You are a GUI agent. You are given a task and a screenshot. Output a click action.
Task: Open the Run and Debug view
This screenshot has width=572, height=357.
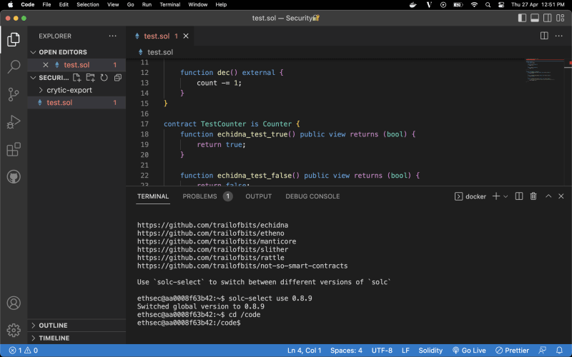(14, 121)
